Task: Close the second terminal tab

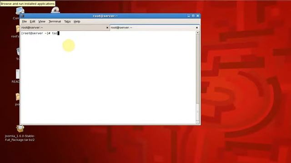Action: [x=197, y=28]
